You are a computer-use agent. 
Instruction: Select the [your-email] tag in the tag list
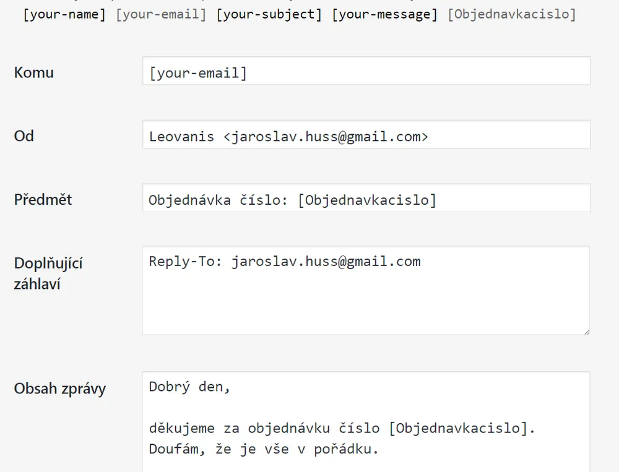tap(161, 14)
